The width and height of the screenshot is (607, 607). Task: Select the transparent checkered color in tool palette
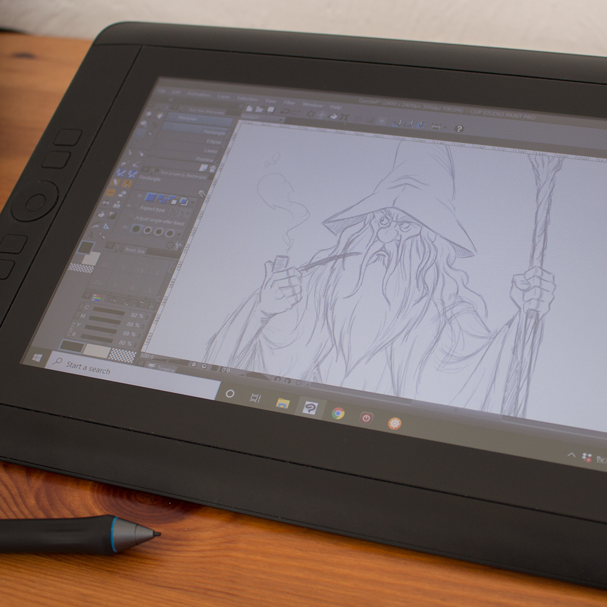coord(81,268)
